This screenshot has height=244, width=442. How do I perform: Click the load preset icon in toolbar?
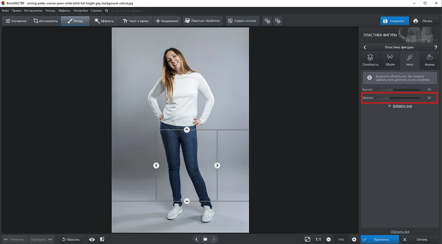pos(278,21)
